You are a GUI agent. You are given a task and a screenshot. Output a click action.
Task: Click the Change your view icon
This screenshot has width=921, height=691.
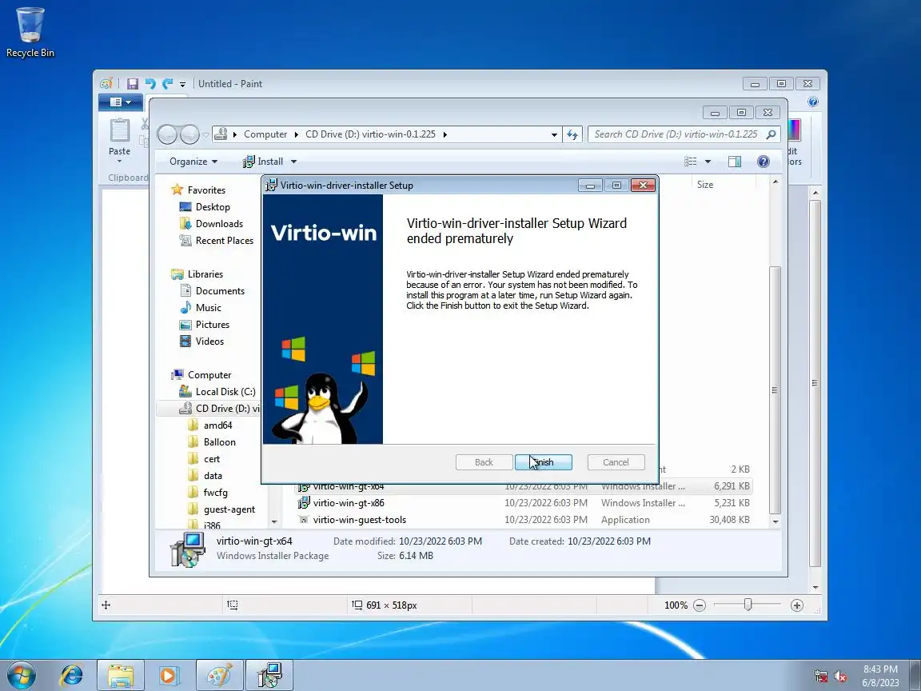691,162
